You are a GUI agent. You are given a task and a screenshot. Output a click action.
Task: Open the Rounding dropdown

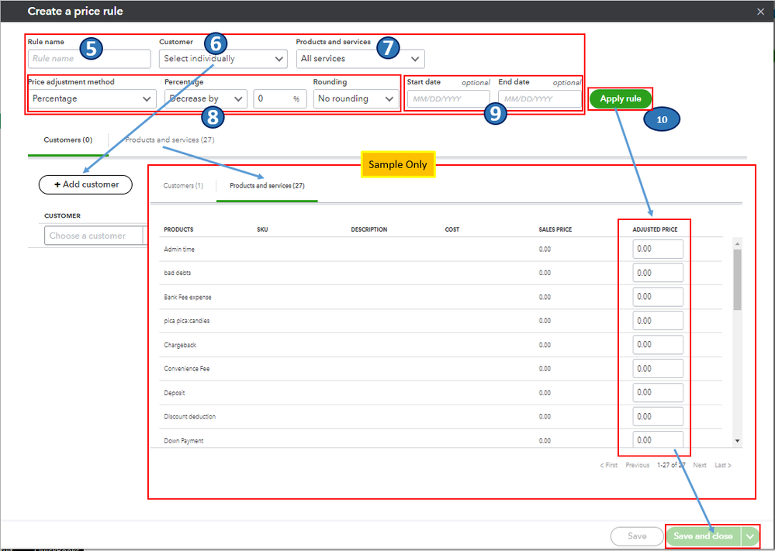click(356, 98)
